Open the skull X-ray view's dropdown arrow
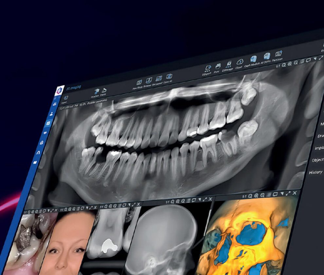324x275 pixels. coord(200,199)
